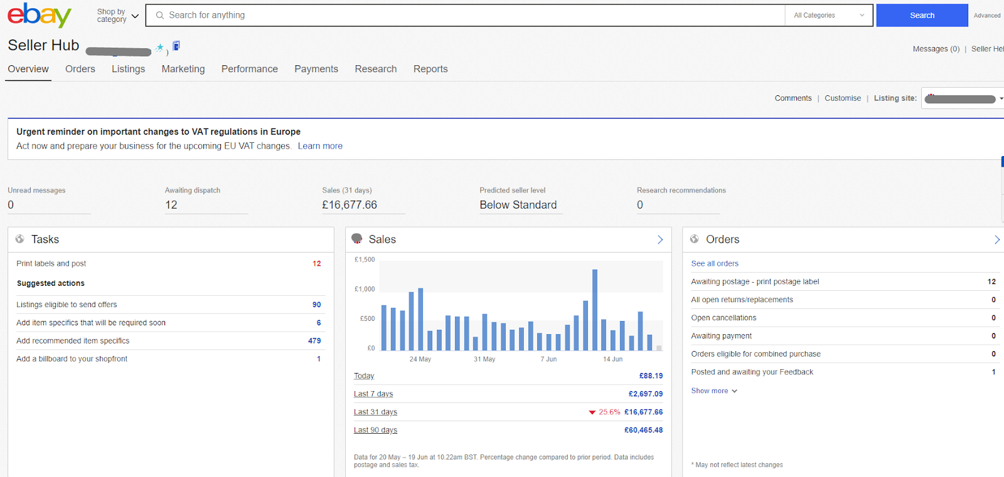The height and width of the screenshot is (477, 1004).
Task: Click the Last 7 days link
Action: pos(373,394)
